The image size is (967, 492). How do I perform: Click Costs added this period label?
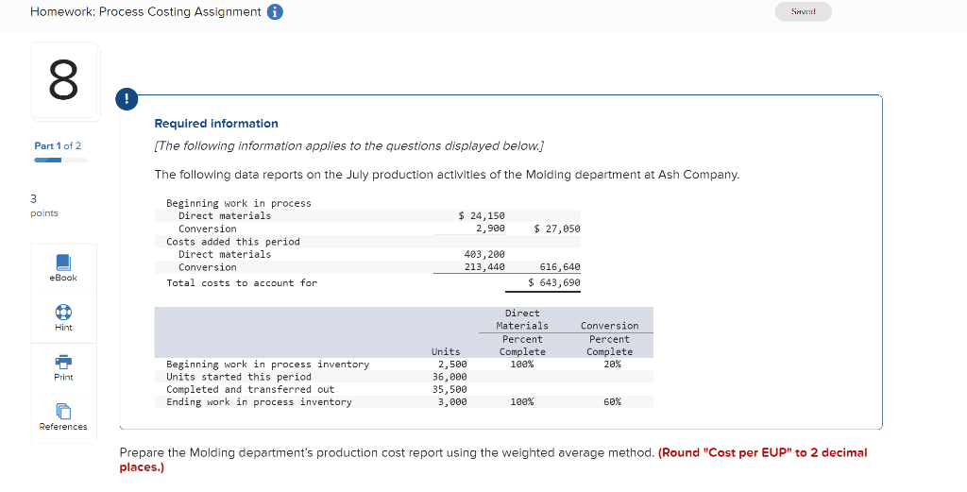pos(233,242)
